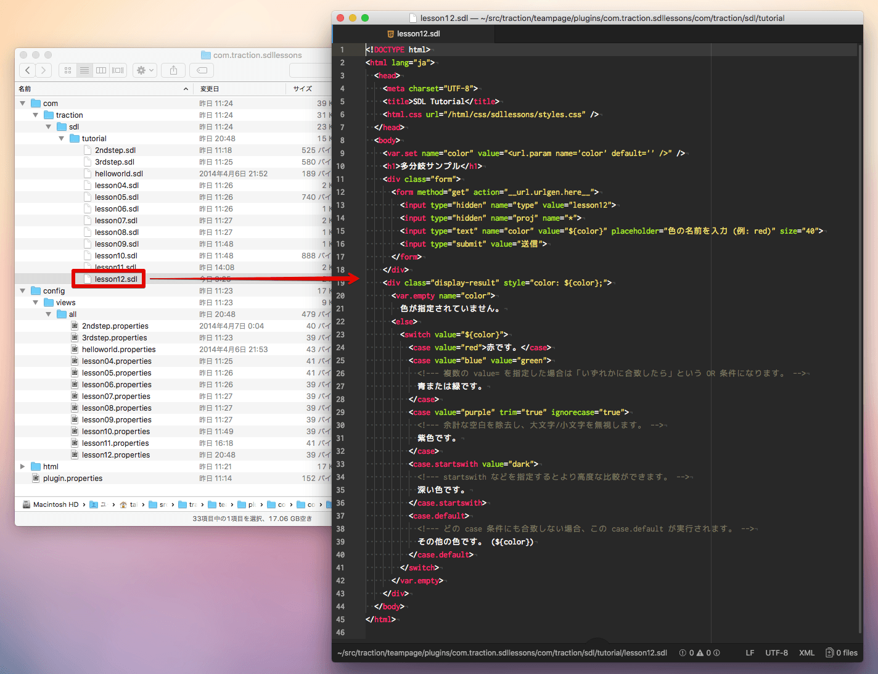
Task: Click the XML grammar selector
Action: (806, 653)
